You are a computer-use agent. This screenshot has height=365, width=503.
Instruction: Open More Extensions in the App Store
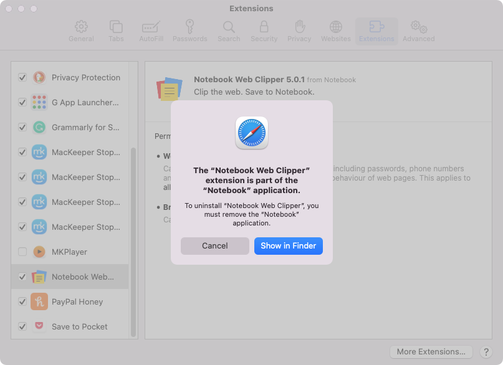point(431,352)
